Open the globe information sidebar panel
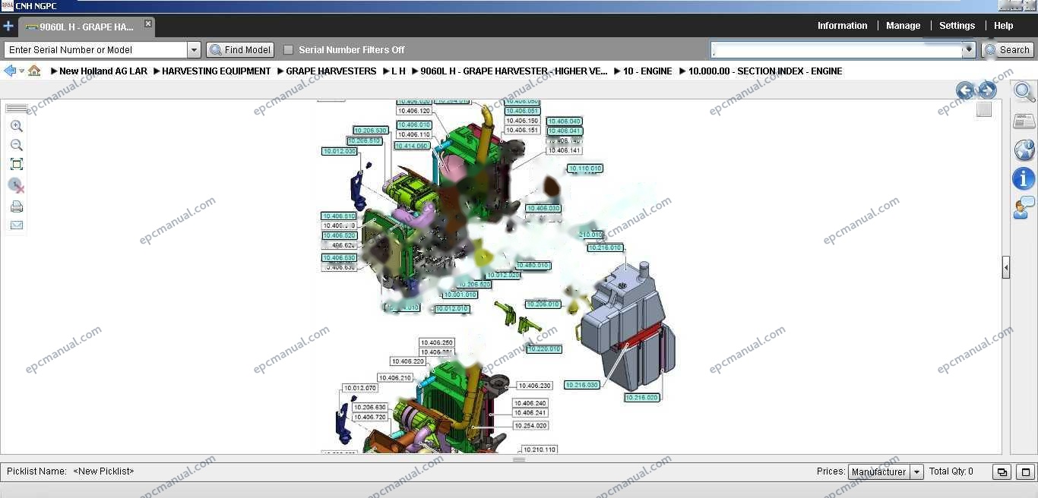The height and width of the screenshot is (498, 1038). pyautogui.click(x=1024, y=150)
